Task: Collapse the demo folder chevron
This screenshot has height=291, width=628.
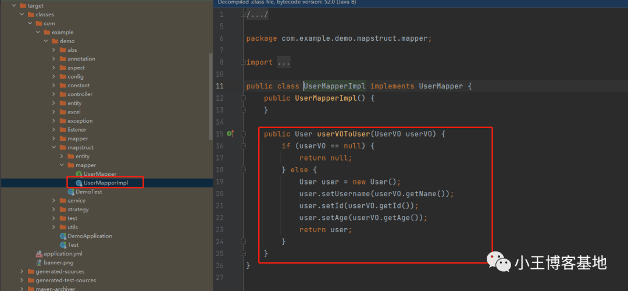Action: [46, 41]
